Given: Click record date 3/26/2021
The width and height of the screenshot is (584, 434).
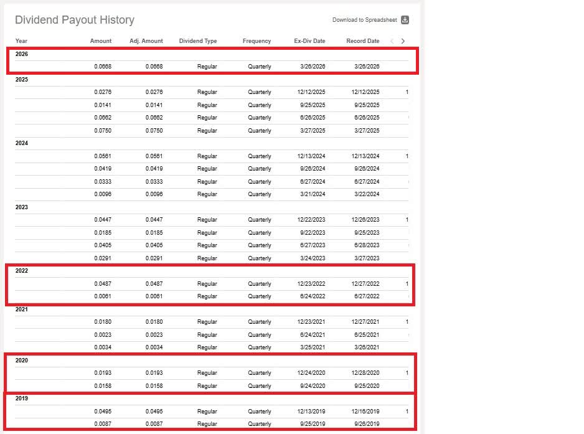Looking at the screenshot, I should click(367, 347).
